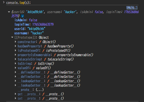Expand the propertyIsEnumerable function entry
This screenshot has width=144, height=102.
tap(16, 55)
